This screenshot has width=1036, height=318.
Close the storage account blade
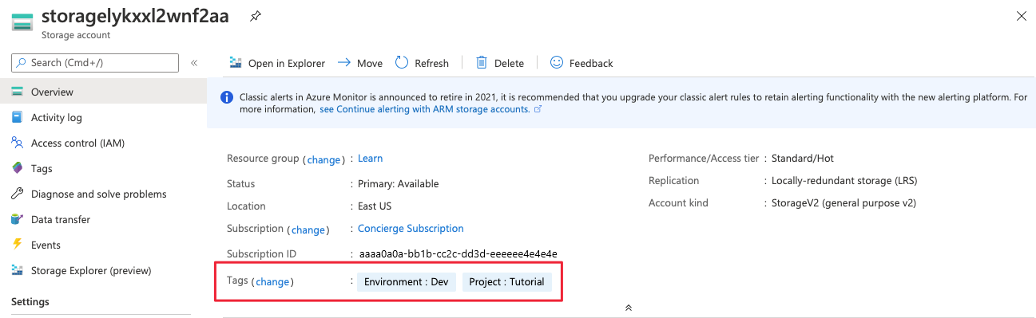pos(1021,16)
